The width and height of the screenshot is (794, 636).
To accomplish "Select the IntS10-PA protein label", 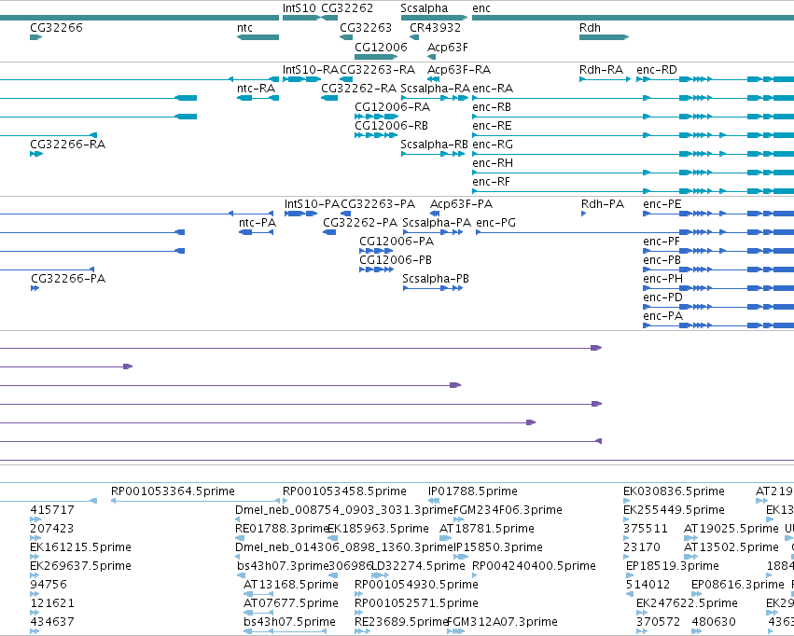I will point(312,204).
